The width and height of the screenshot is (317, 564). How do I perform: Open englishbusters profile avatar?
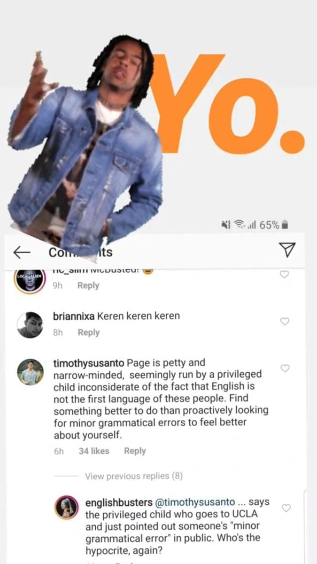click(67, 507)
